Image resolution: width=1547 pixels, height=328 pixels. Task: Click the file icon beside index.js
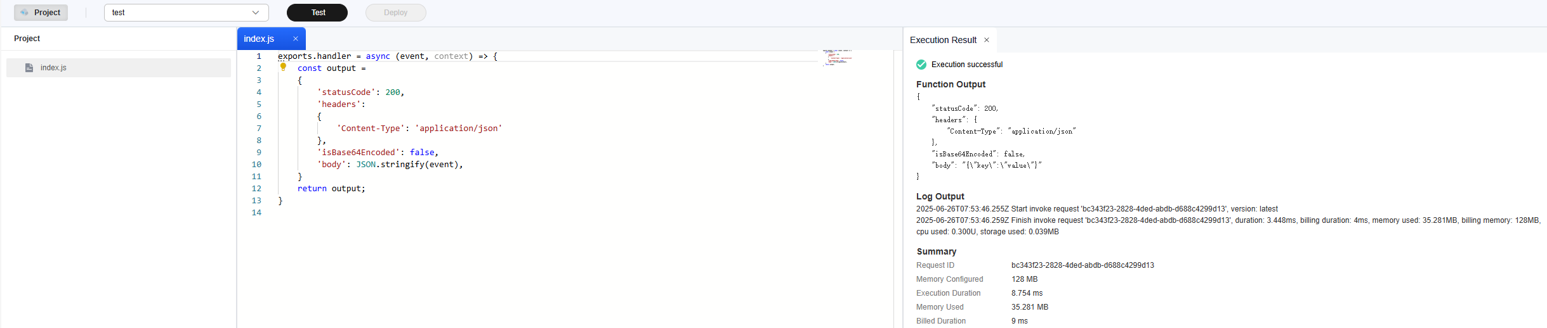point(29,68)
